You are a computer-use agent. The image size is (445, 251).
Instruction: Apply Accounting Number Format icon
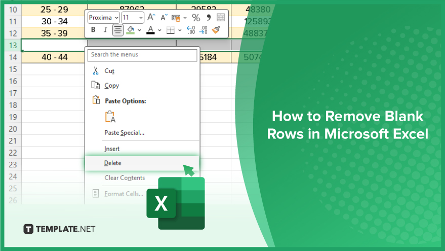[x=176, y=18]
